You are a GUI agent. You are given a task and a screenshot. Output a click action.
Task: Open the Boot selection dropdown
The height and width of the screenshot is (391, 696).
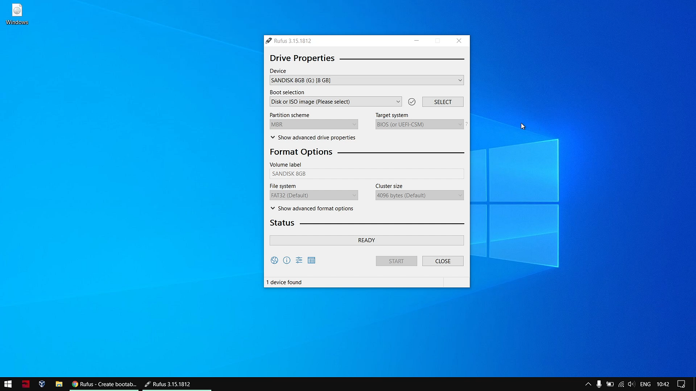336,101
